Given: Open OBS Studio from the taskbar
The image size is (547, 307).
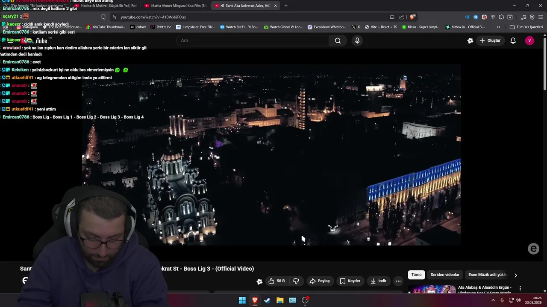Looking at the screenshot, I should tap(305, 300).
